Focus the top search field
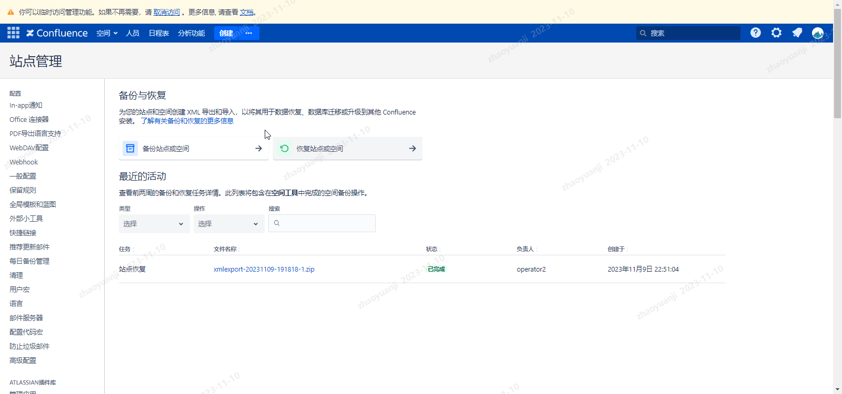The width and height of the screenshot is (842, 394). pos(688,33)
